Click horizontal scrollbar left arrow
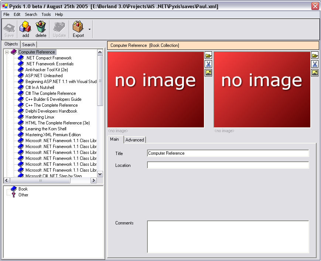The width and height of the screenshot is (321, 261). (x=7, y=181)
